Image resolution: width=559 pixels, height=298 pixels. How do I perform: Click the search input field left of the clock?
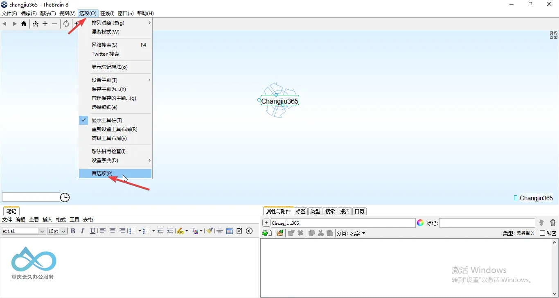pos(31,197)
